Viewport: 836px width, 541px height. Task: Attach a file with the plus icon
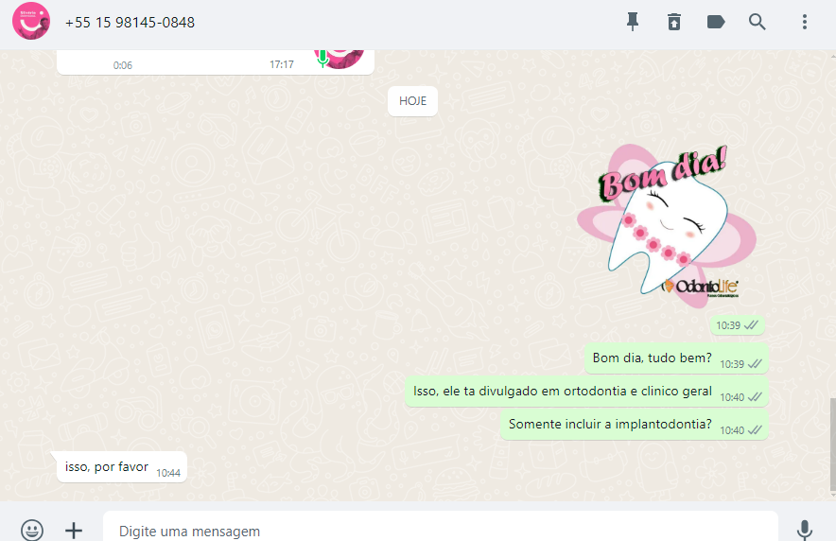(74, 531)
